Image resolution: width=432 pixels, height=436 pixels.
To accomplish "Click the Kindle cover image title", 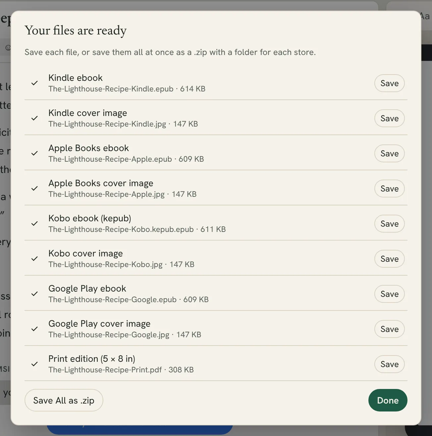I will coord(88,113).
